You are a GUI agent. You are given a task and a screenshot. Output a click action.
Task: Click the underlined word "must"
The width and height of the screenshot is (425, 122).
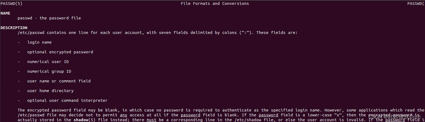pyautogui.click(x=151, y=120)
